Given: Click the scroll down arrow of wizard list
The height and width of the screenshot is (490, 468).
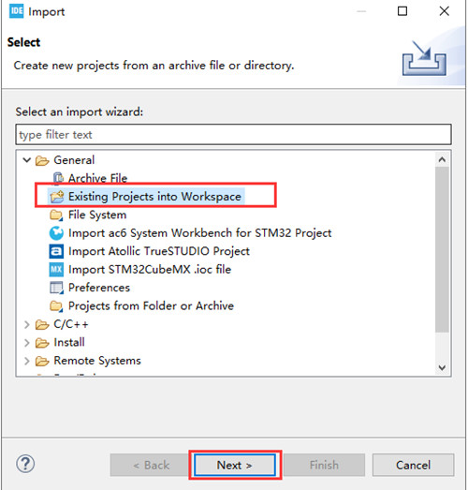Looking at the screenshot, I should point(442,367).
